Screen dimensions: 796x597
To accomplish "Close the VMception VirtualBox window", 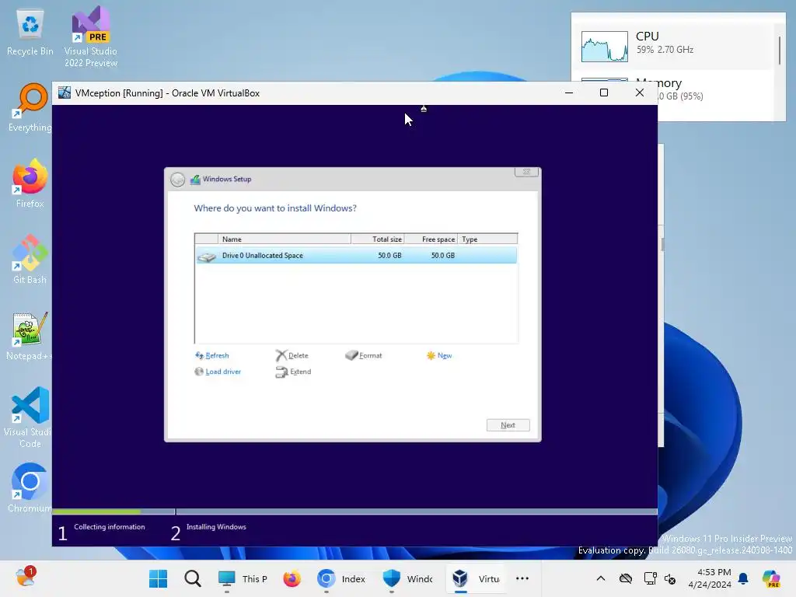I will (x=640, y=93).
